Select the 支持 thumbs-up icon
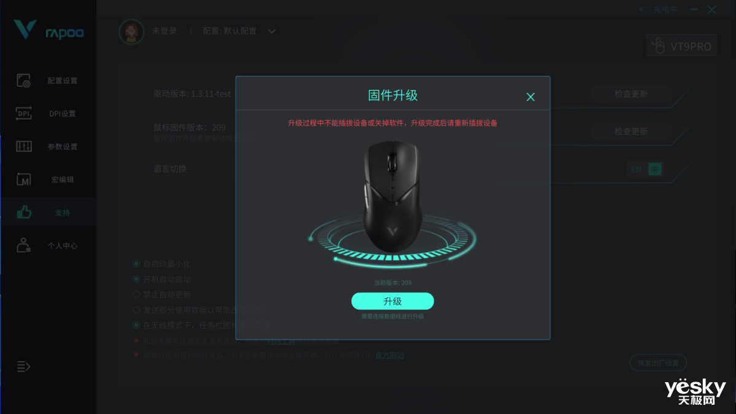The width and height of the screenshot is (736, 414). (24, 213)
